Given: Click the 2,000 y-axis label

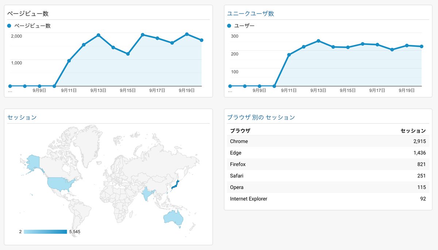Looking at the screenshot, I should 16,36.
